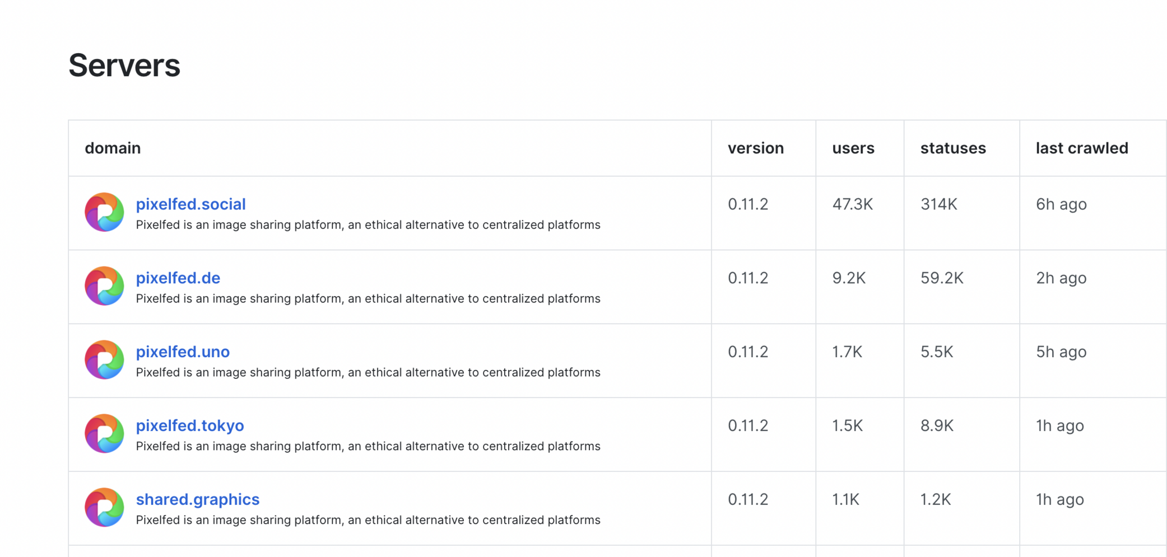The height and width of the screenshot is (557, 1167).
Task: Click the pixelfed.social server logo icon
Action: [104, 212]
